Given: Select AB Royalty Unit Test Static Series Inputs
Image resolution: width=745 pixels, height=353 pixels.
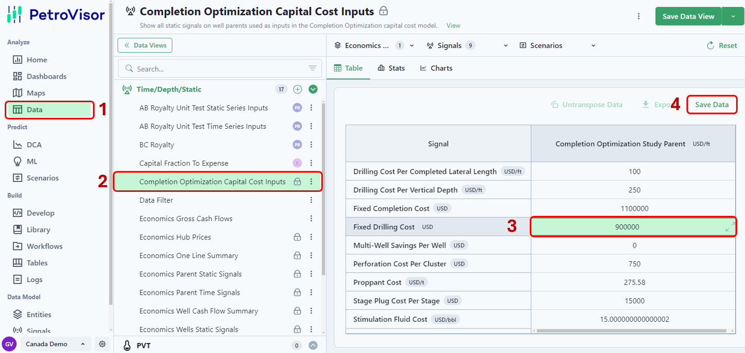Looking at the screenshot, I should click(x=204, y=108).
